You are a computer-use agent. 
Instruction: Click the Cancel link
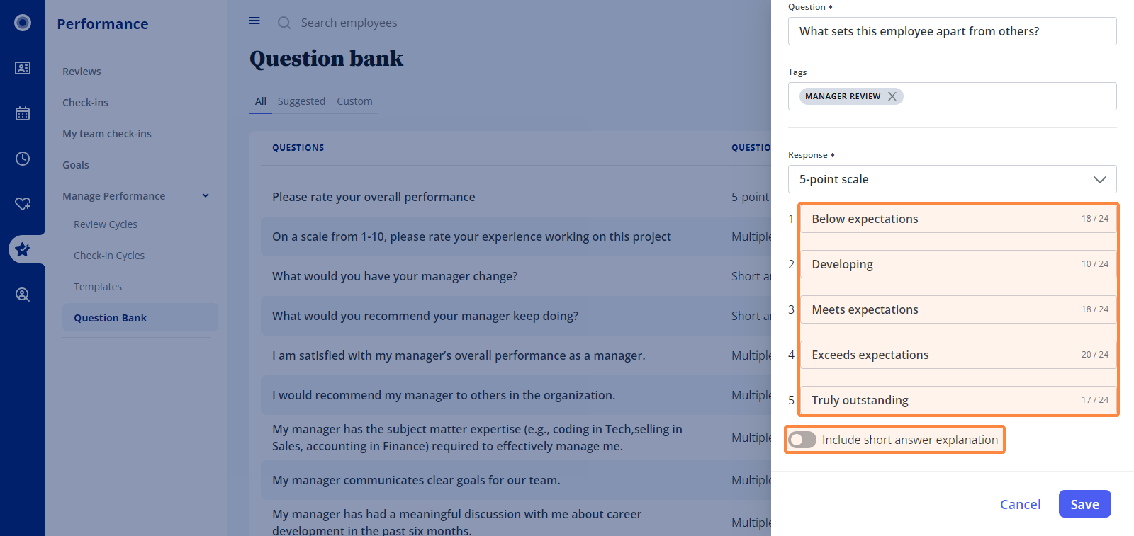[1020, 504]
